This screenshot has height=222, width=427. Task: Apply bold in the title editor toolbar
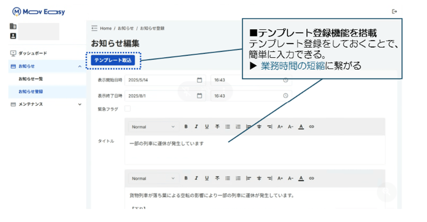[x=186, y=127]
